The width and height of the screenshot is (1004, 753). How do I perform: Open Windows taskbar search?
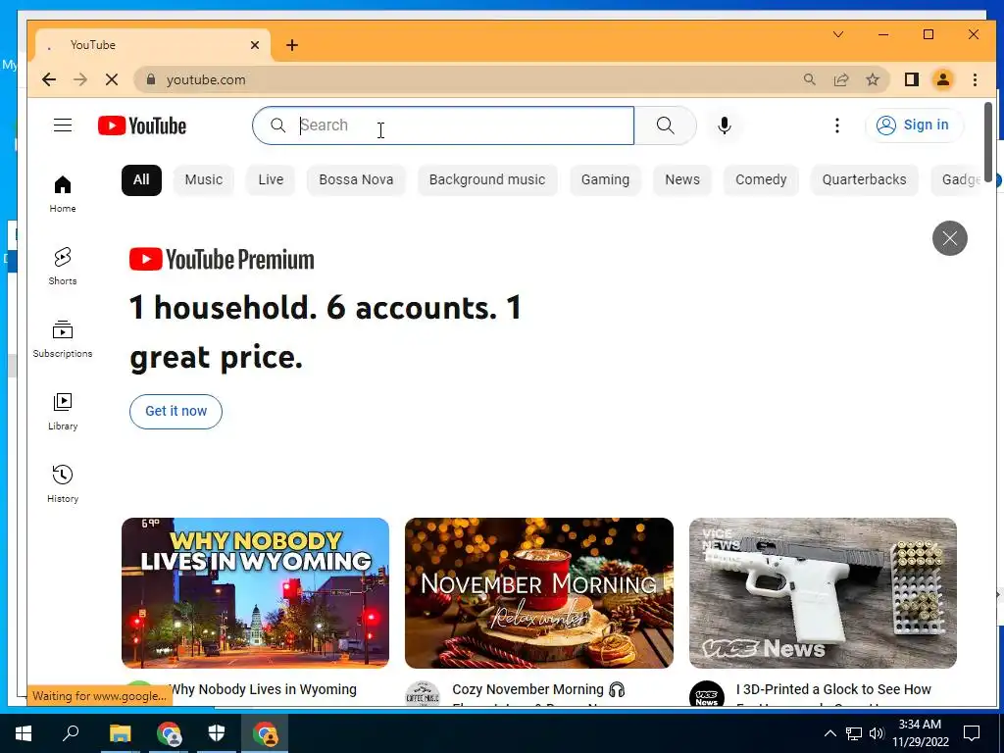[x=71, y=733]
